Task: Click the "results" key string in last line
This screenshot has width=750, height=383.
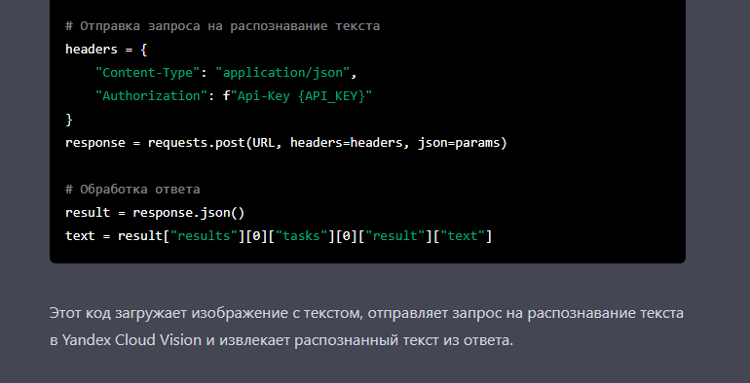Action: pyautogui.click(x=205, y=236)
